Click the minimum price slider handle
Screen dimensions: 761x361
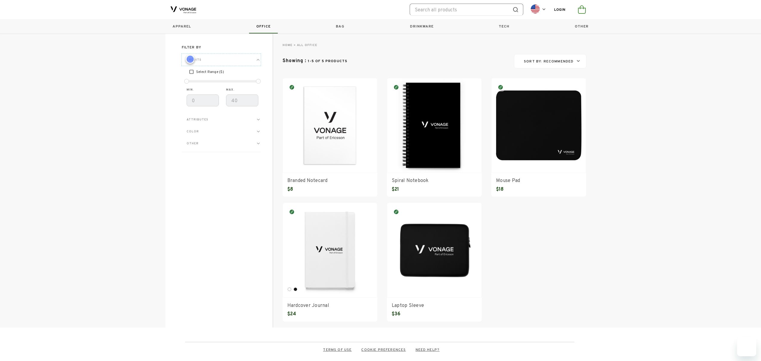(187, 81)
